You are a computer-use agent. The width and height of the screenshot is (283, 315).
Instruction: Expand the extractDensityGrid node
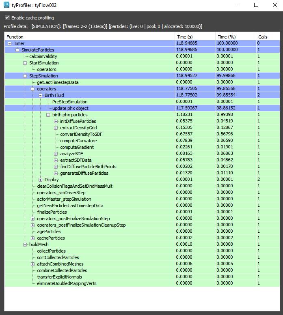[x=56, y=128]
